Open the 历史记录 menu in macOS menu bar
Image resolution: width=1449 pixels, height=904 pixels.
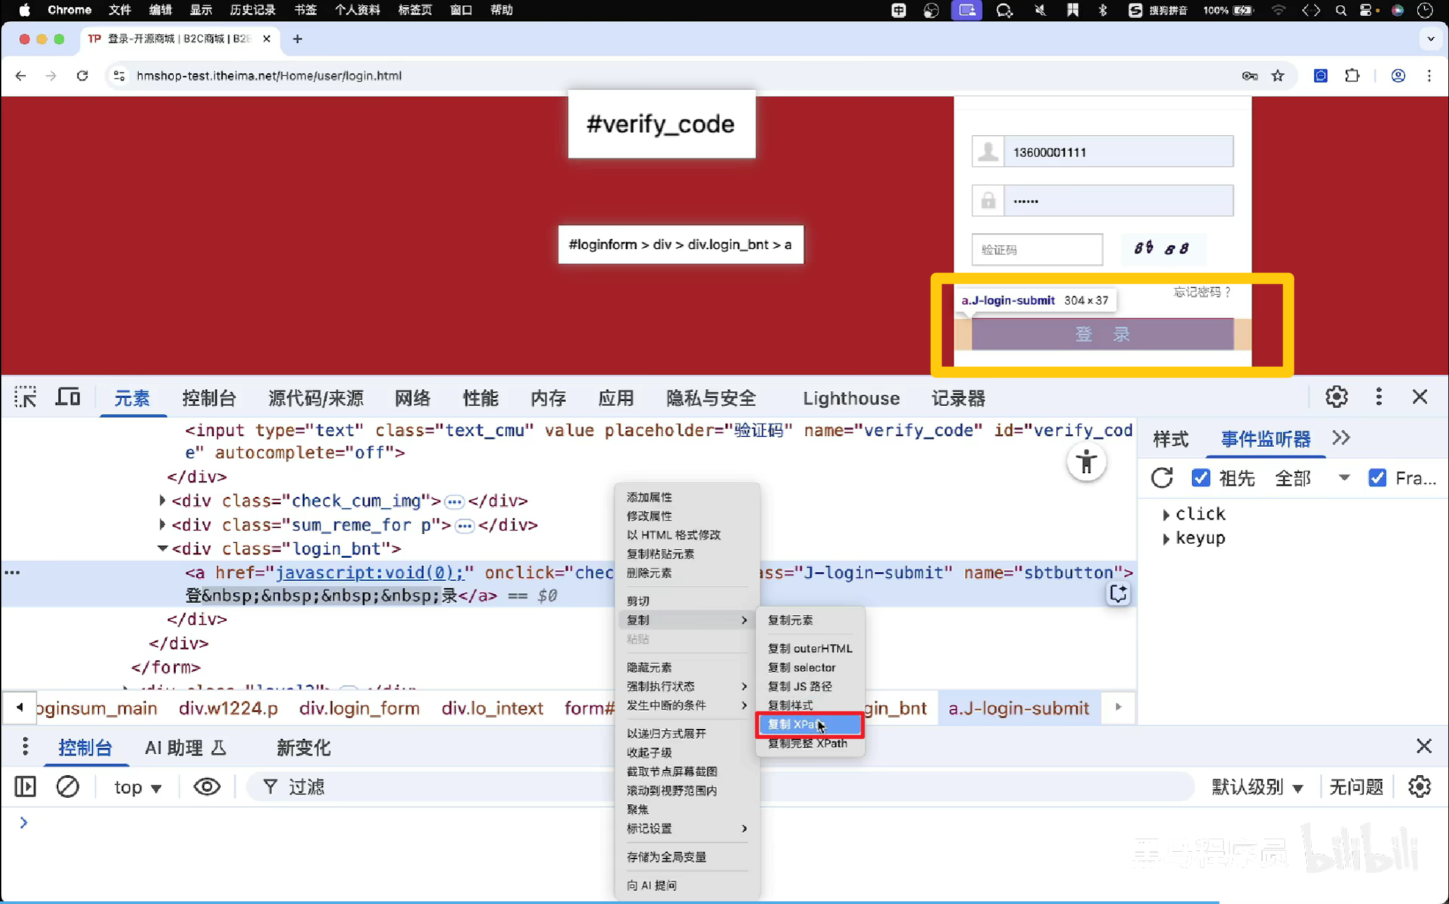coord(253,10)
